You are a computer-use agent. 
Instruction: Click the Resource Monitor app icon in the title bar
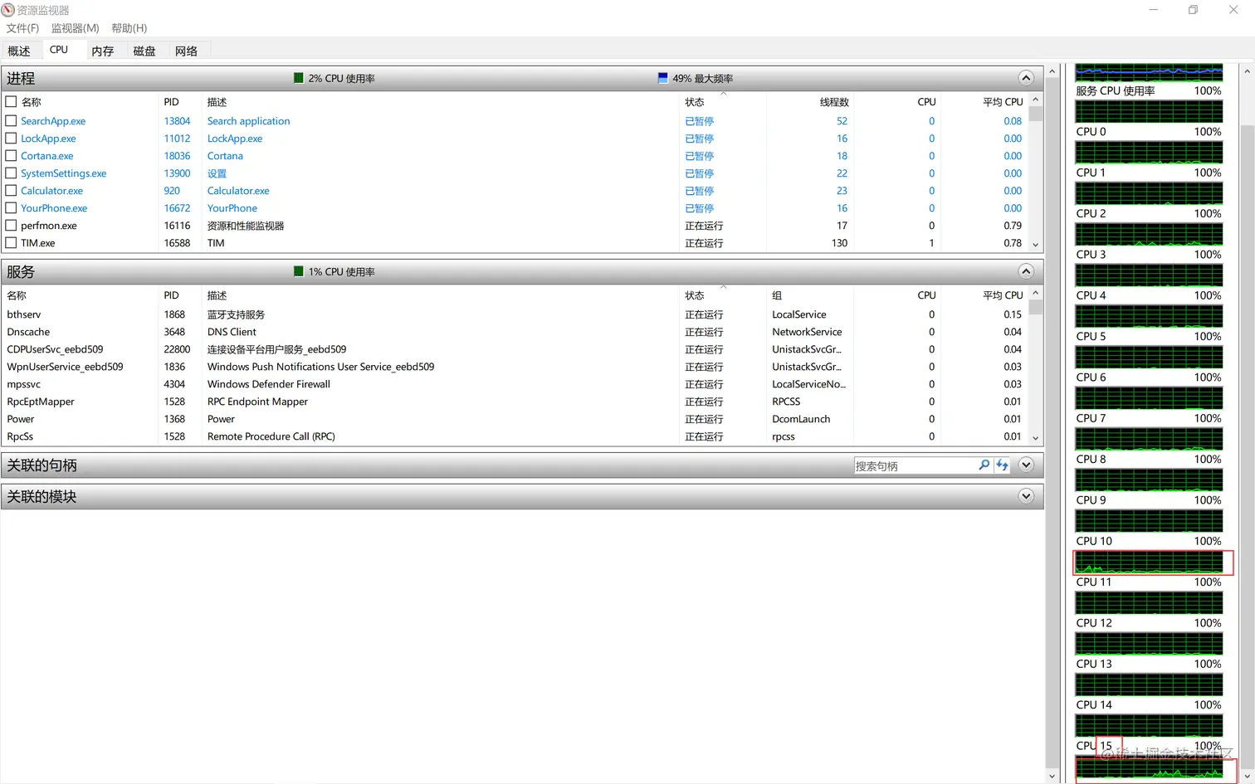click(7, 10)
